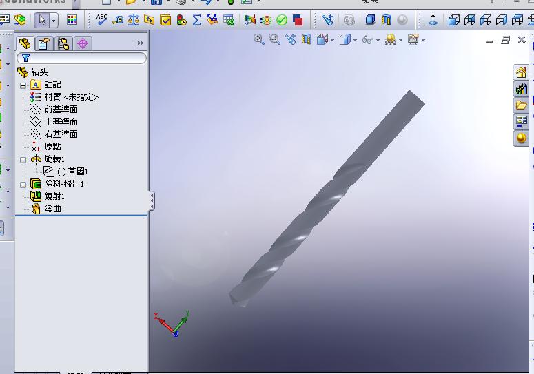Open the Equations sigma tool
Viewport: 534px width, 374px height.
pos(197,20)
